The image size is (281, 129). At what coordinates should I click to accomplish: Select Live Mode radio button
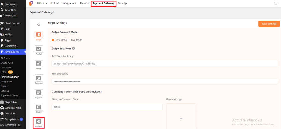tap(68, 40)
